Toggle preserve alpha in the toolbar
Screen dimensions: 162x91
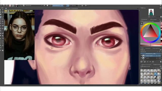pyautogui.click(x=47, y=6)
